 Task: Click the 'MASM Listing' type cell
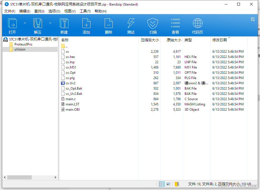tap(195, 104)
